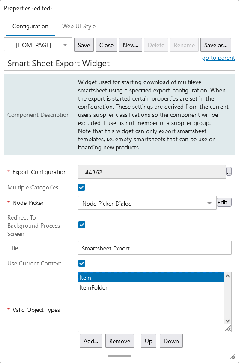Click the panel bottom-right resize handle
This screenshot has height=363, width=239.
232,357
